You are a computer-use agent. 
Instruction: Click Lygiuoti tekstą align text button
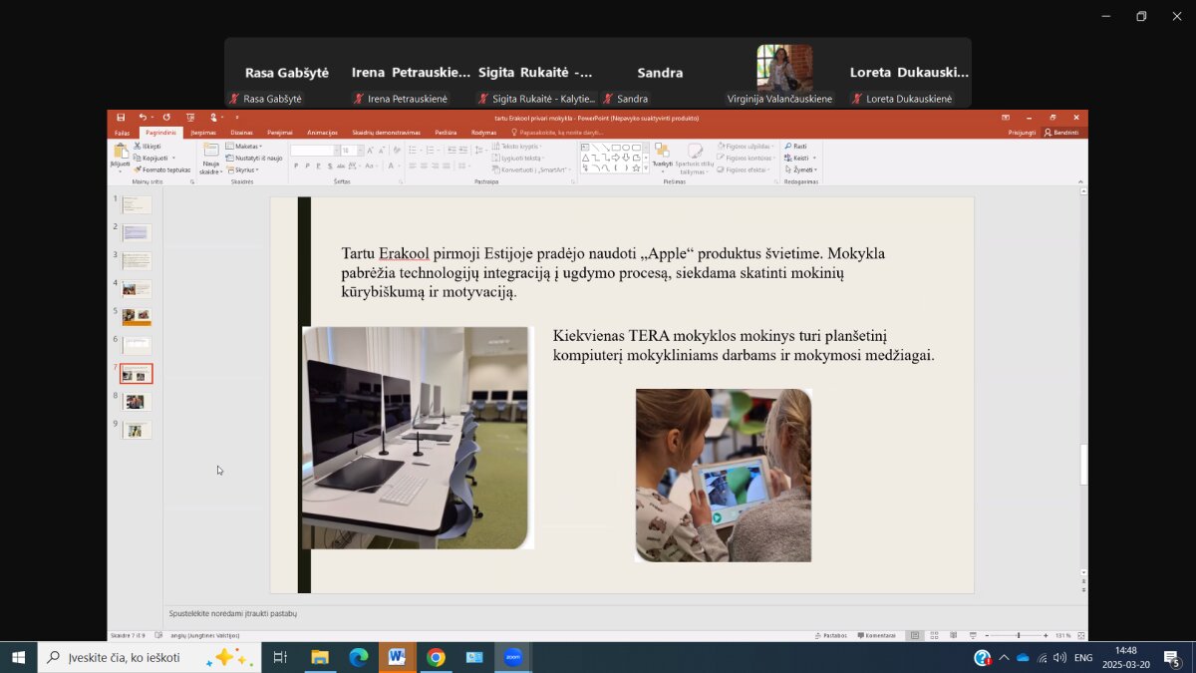click(518, 158)
